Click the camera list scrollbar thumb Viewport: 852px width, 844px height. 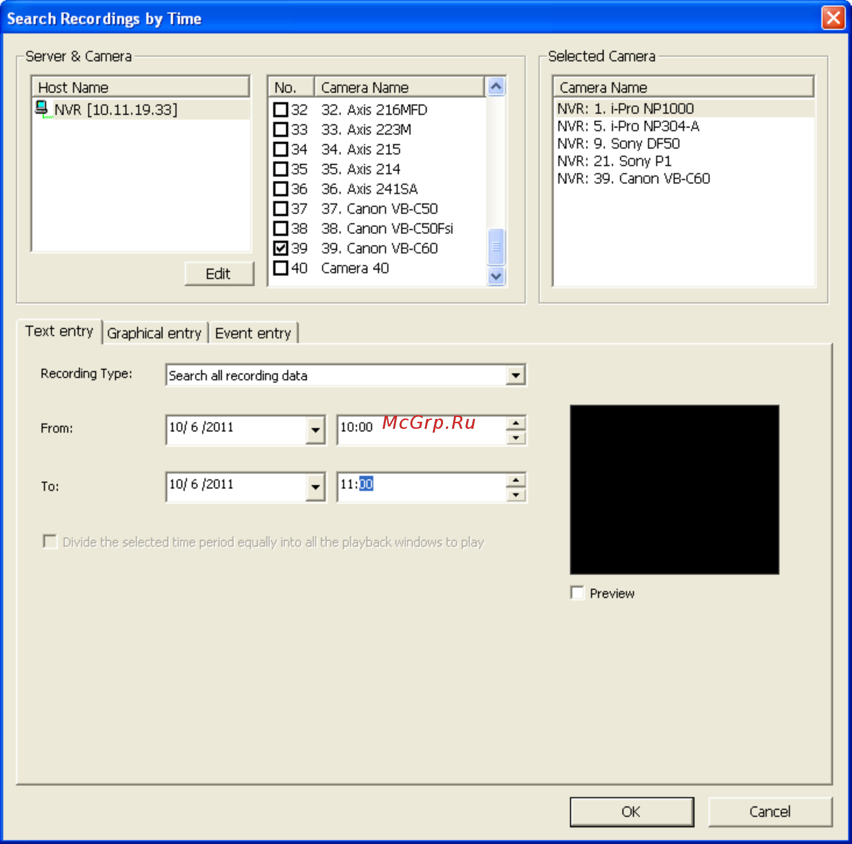[496, 246]
